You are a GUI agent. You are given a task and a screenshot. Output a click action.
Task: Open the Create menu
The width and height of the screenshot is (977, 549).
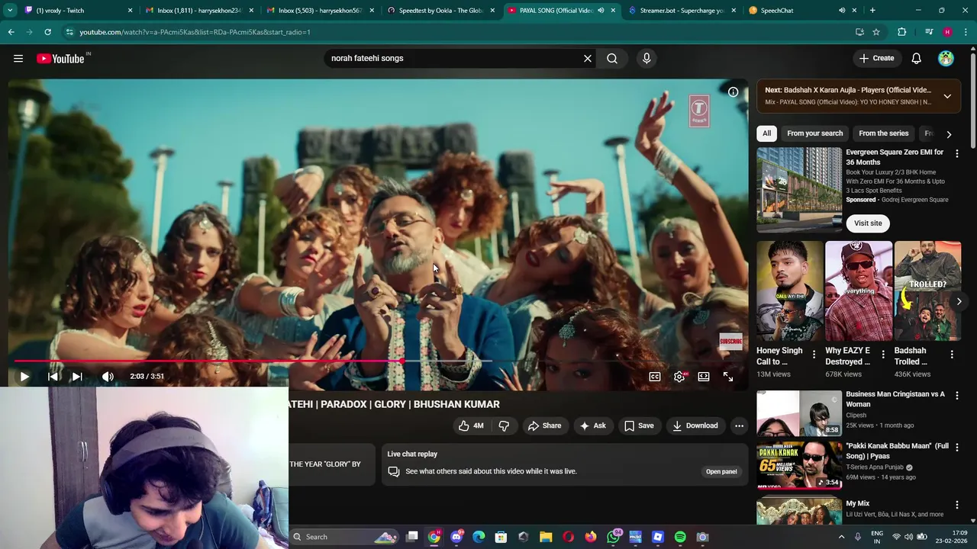tap(876, 58)
